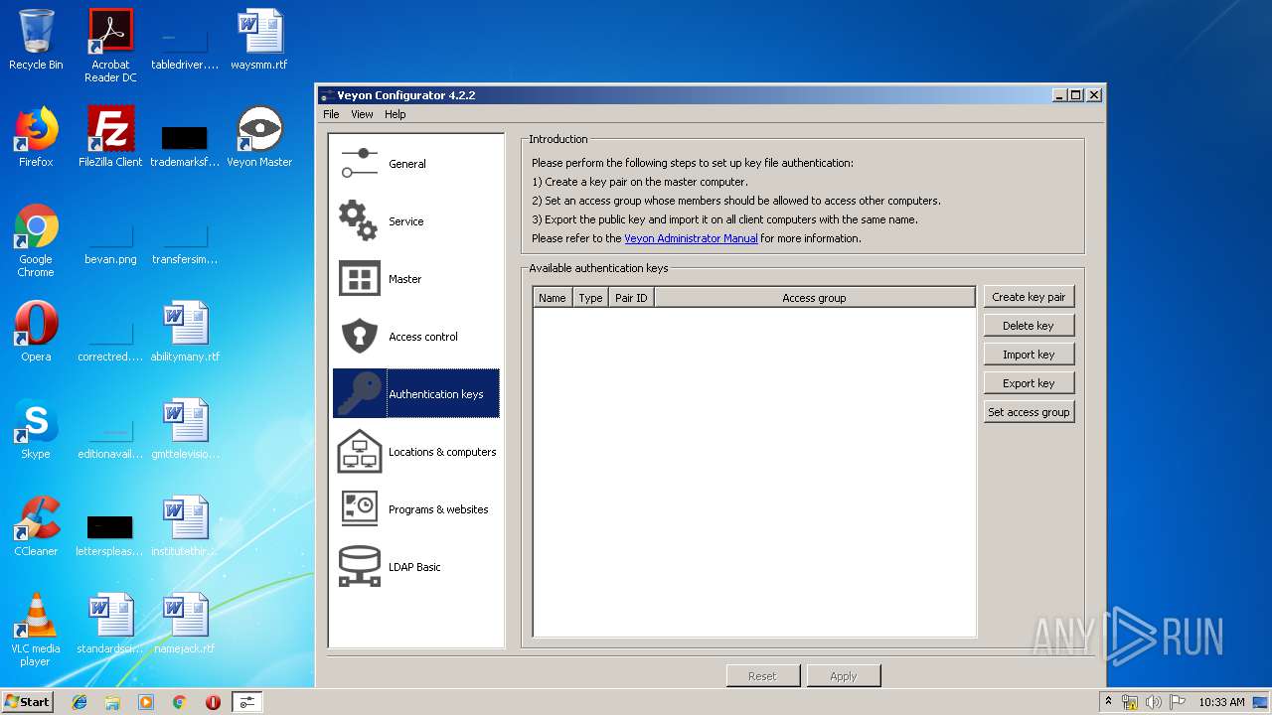This screenshot has height=715, width=1272.
Task: Select the correctred desktop file
Action: click(110, 338)
